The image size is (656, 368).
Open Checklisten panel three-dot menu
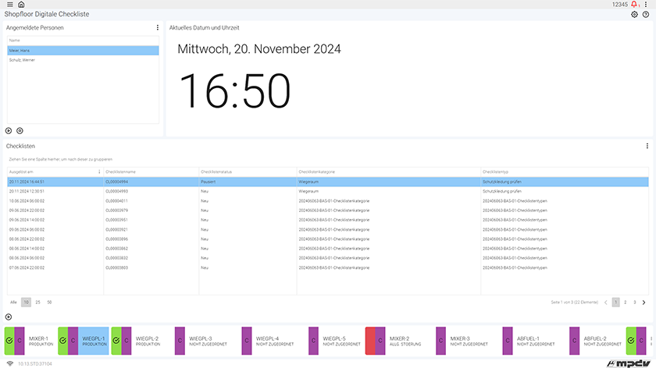pos(647,146)
